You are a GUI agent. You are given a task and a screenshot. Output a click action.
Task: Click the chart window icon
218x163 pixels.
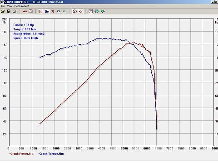(90, 11)
